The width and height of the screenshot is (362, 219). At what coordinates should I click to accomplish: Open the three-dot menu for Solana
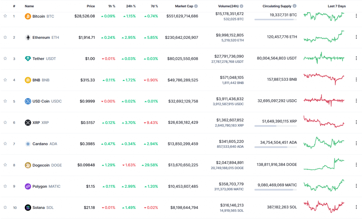click(356, 208)
